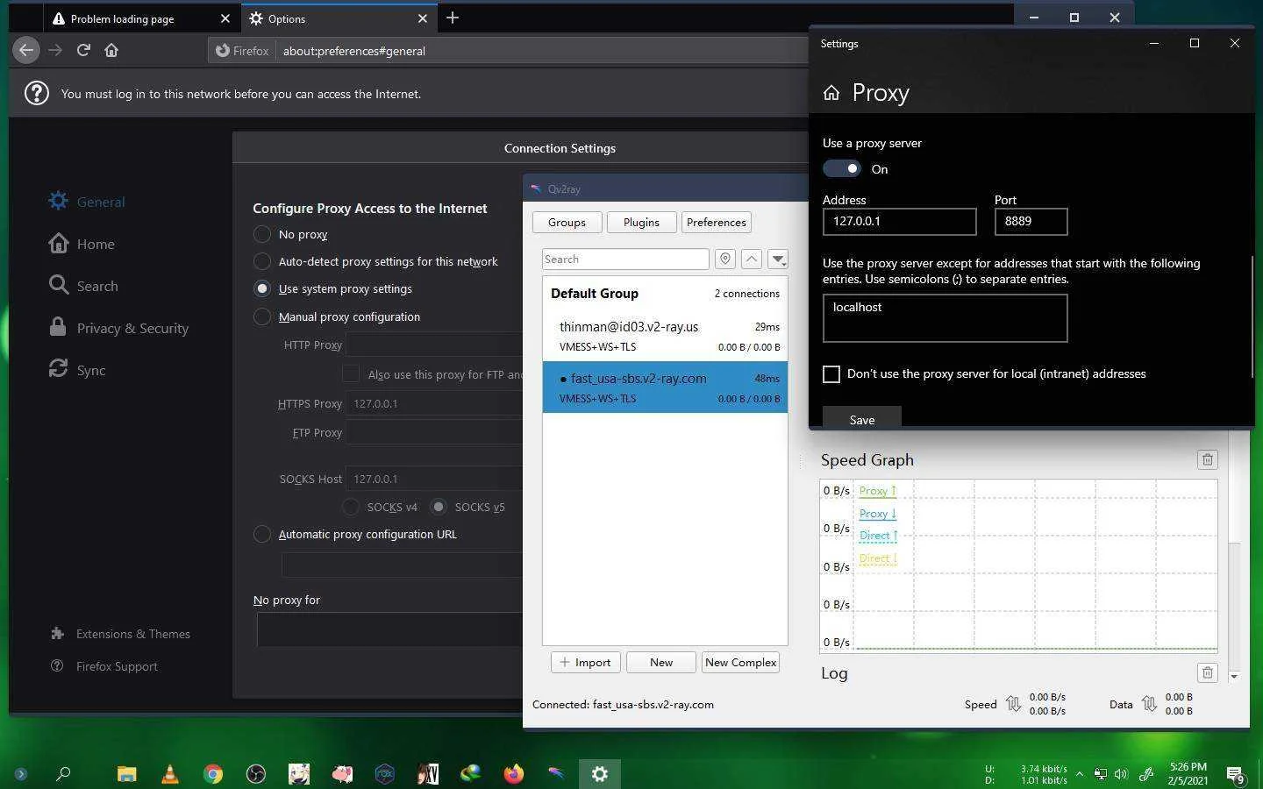Save the proxy settings
This screenshot has height=789, width=1263.
click(862, 418)
